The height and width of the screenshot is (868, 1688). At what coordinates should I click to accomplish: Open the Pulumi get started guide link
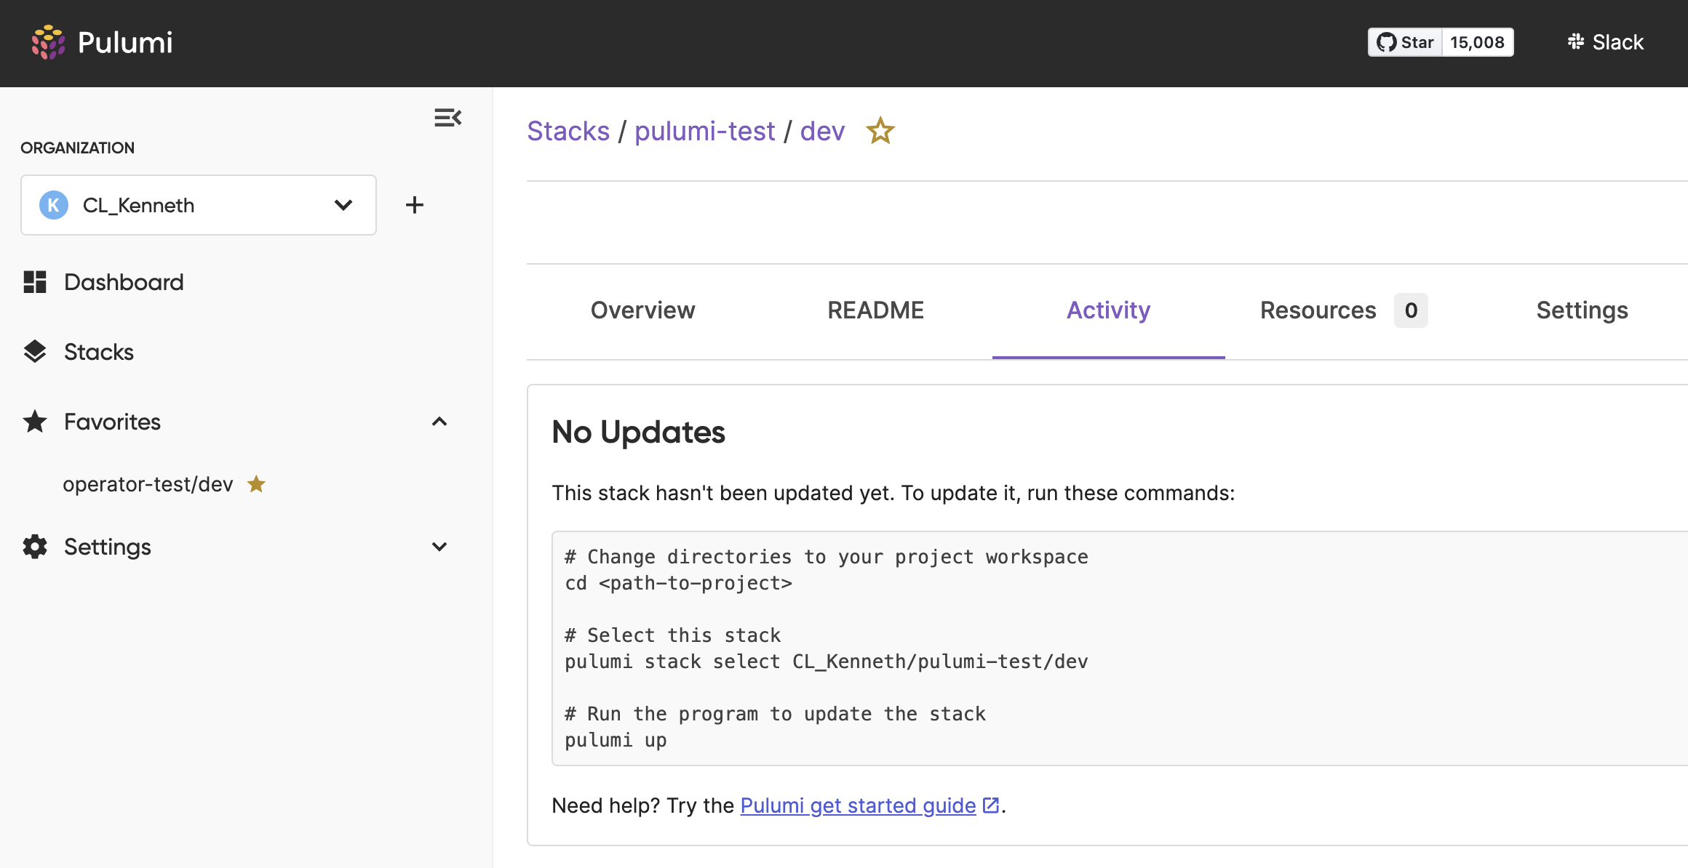tap(858, 805)
